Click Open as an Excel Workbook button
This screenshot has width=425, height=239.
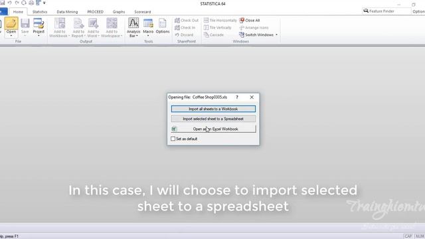click(x=213, y=129)
